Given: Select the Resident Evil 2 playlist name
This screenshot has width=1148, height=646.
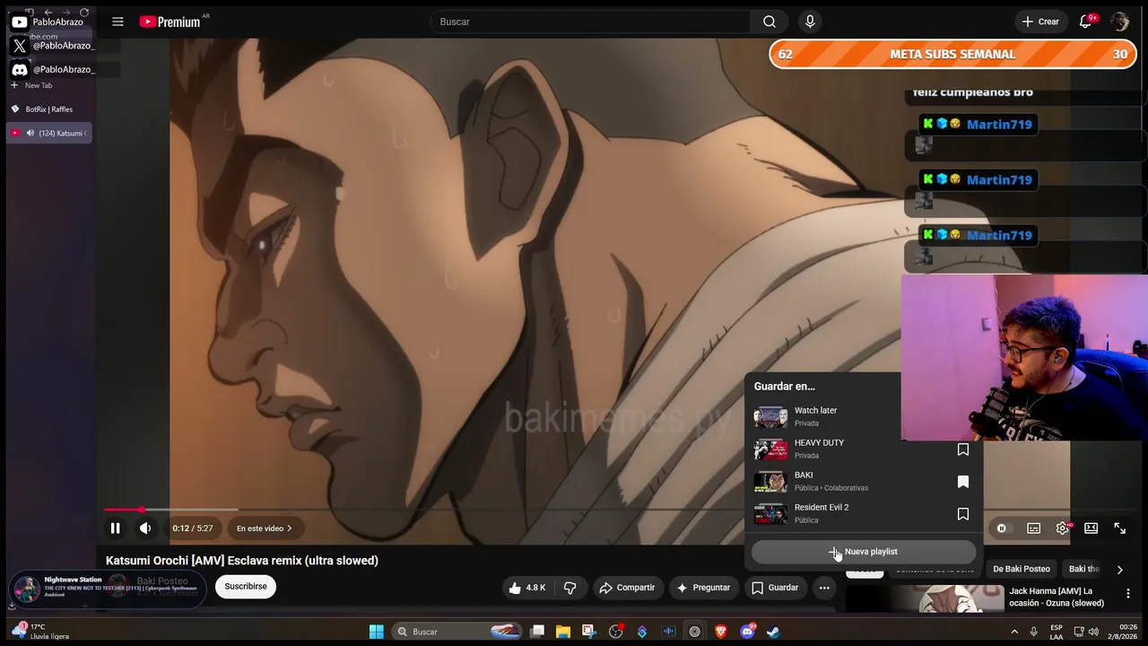Looking at the screenshot, I should click(822, 507).
